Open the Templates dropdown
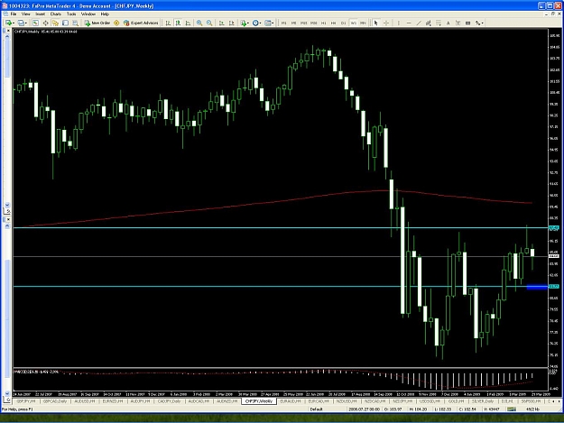The image size is (564, 423). click(269, 23)
